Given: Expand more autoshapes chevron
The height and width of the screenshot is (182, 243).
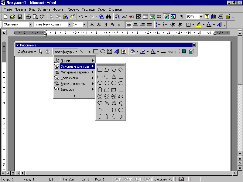Looking at the screenshot, I should [x=74, y=96].
